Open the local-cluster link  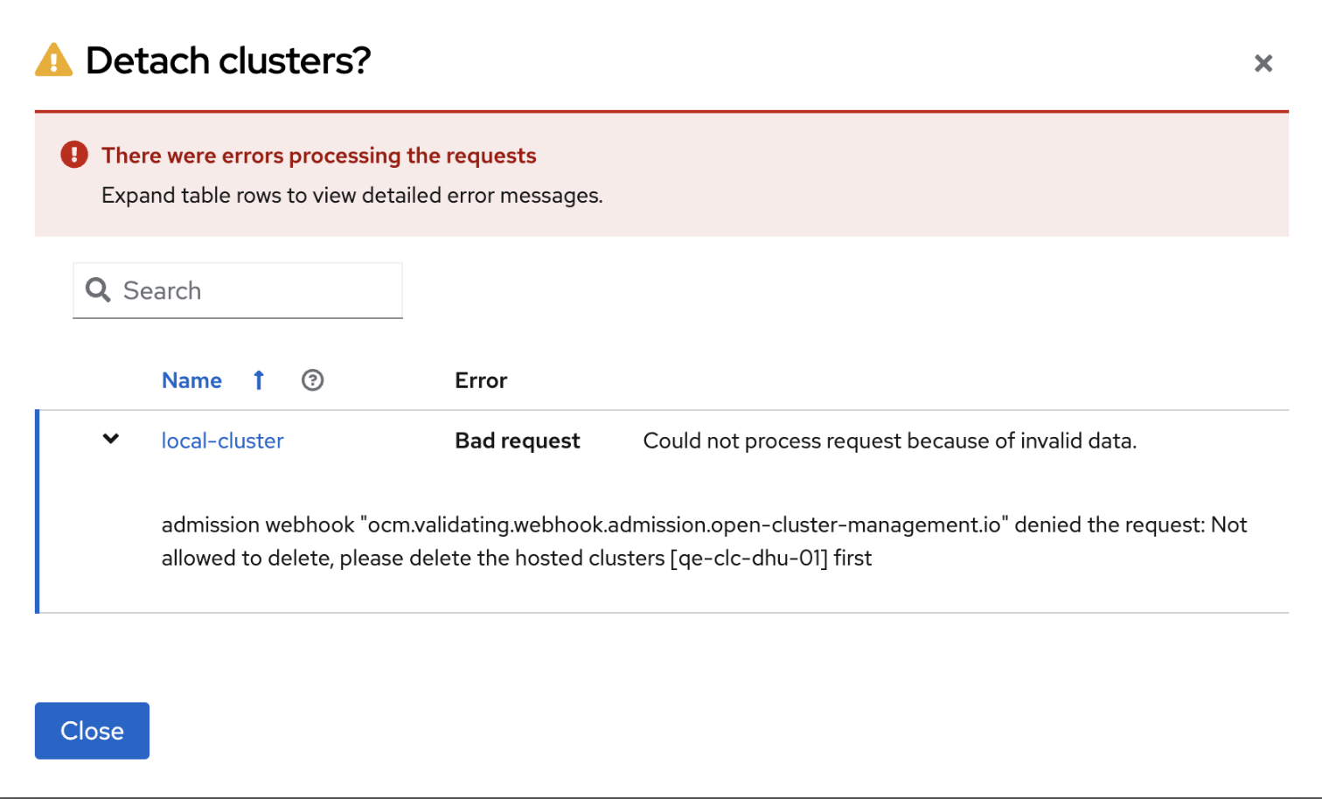pos(222,441)
